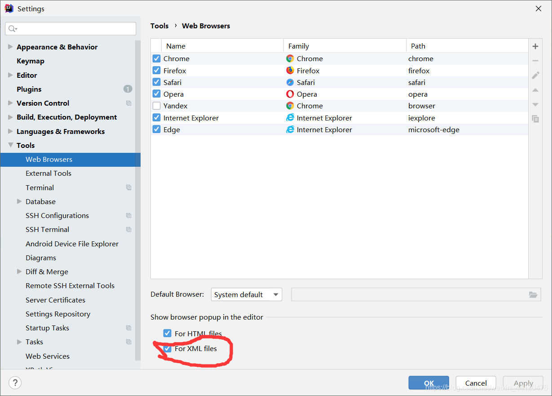Uncheck the Opera browser checkbox

pyautogui.click(x=156, y=94)
